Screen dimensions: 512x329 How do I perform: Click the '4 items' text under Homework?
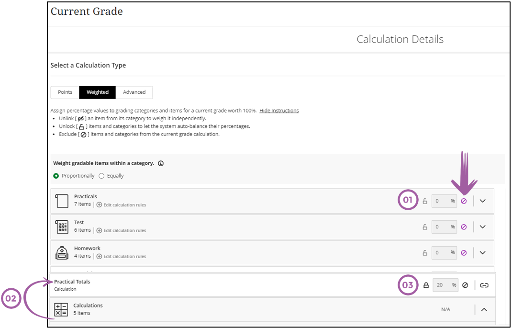82,256
